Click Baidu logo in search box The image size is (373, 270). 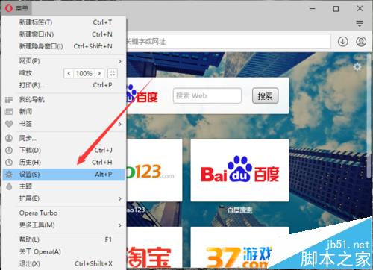[x=142, y=94]
